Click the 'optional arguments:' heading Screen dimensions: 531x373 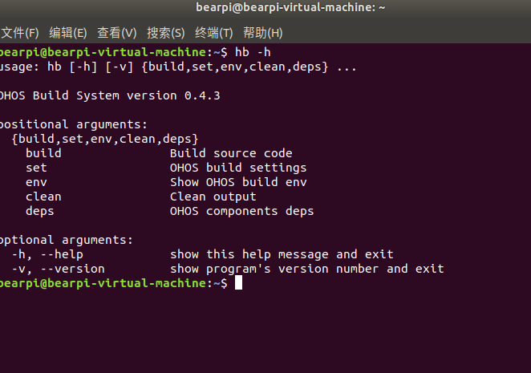click(67, 240)
